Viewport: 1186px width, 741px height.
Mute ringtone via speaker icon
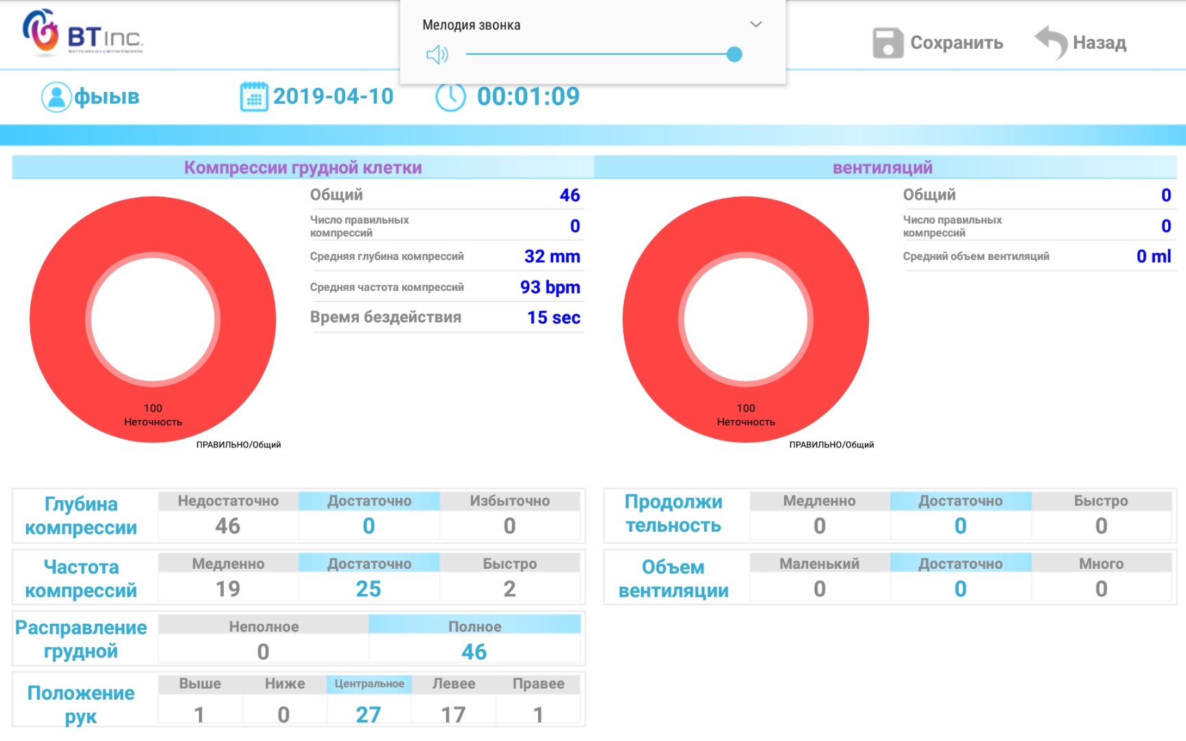pos(437,54)
